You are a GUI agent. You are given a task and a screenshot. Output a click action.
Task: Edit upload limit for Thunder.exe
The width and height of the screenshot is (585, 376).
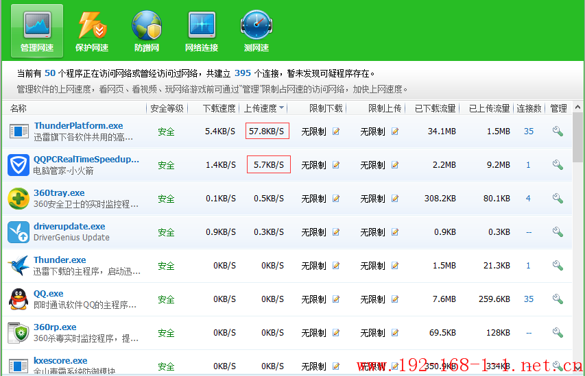(x=395, y=265)
